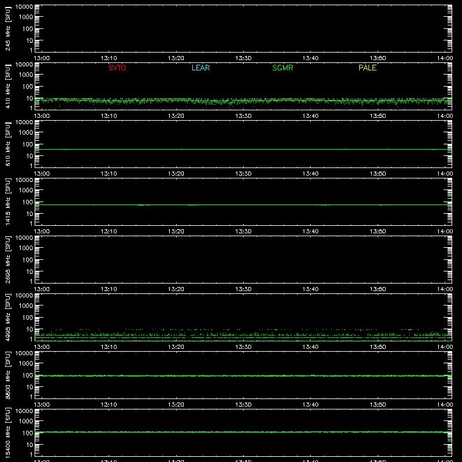Select the 2695 MHz [SFU] axis label
The image size is (462, 462).
click(8, 259)
